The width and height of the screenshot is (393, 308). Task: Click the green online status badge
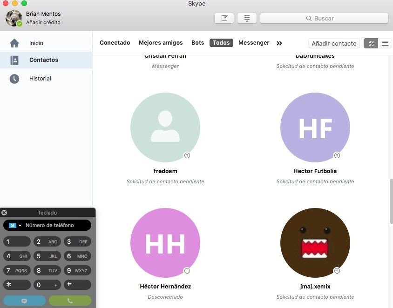tap(19, 24)
